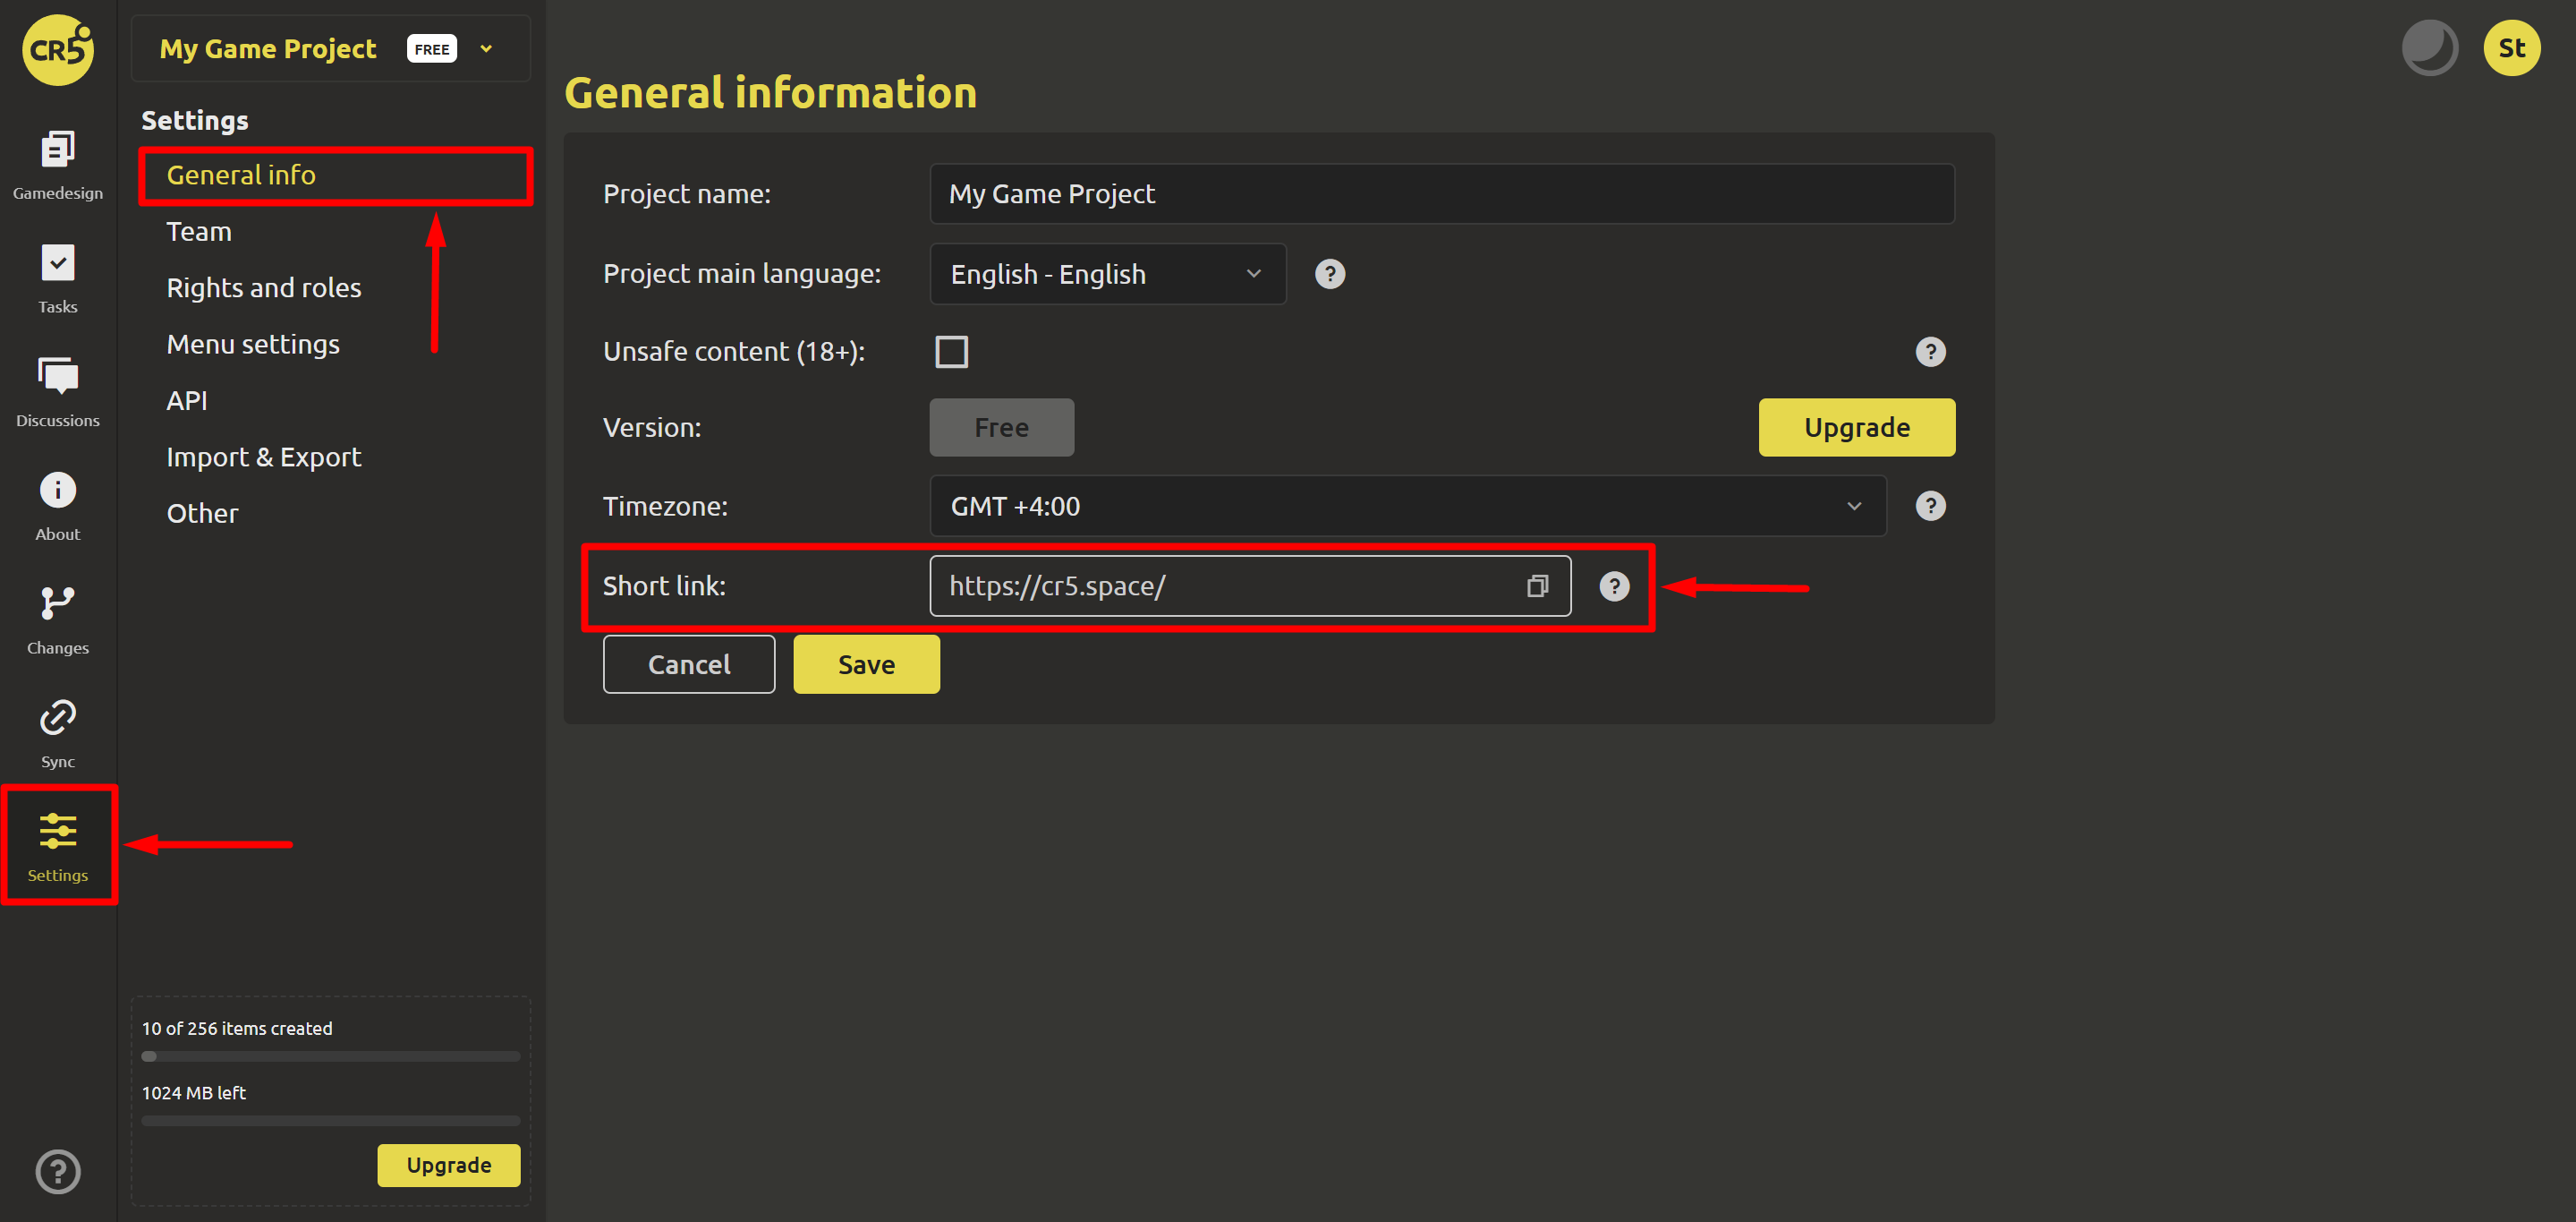Viewport: 2576px width, 1222px height.
Task: Open the Gamedesign section
Action: point(58,165)
